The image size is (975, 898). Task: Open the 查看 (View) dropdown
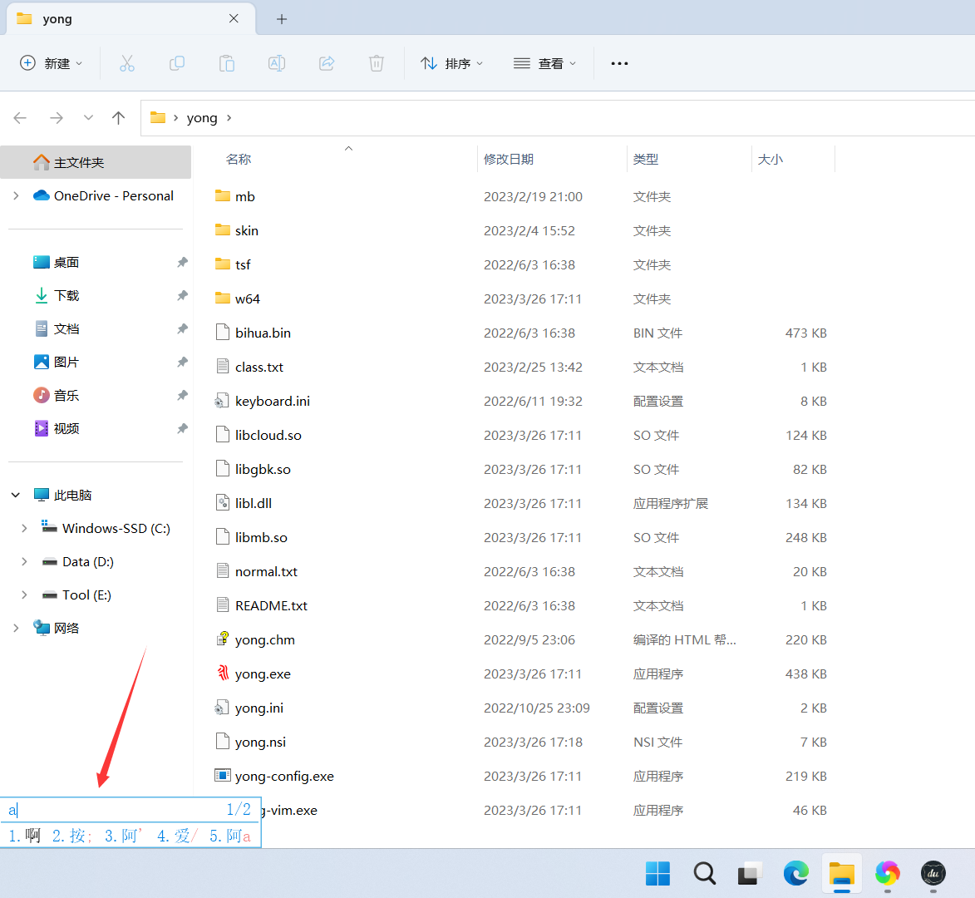pos(545,63)
